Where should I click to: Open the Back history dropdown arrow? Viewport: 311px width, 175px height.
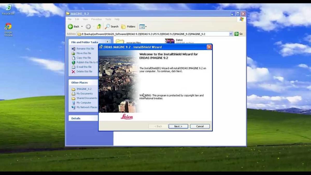[82, 26]
